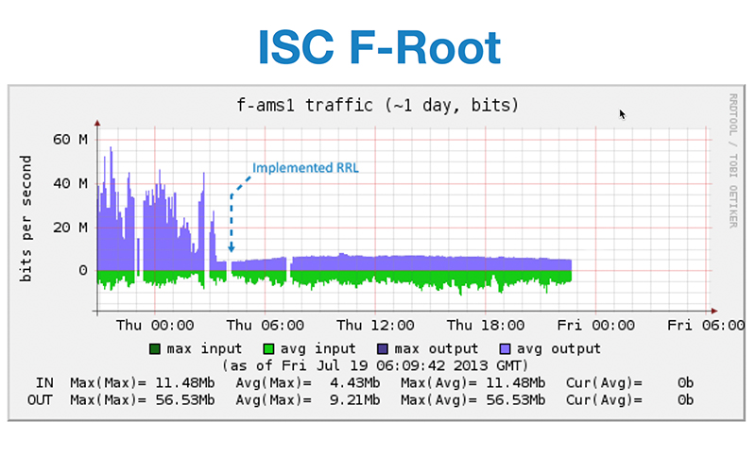Screen dimensions: 756x473
Task: Click the bits per second axis label
Action: click(27, 218)
